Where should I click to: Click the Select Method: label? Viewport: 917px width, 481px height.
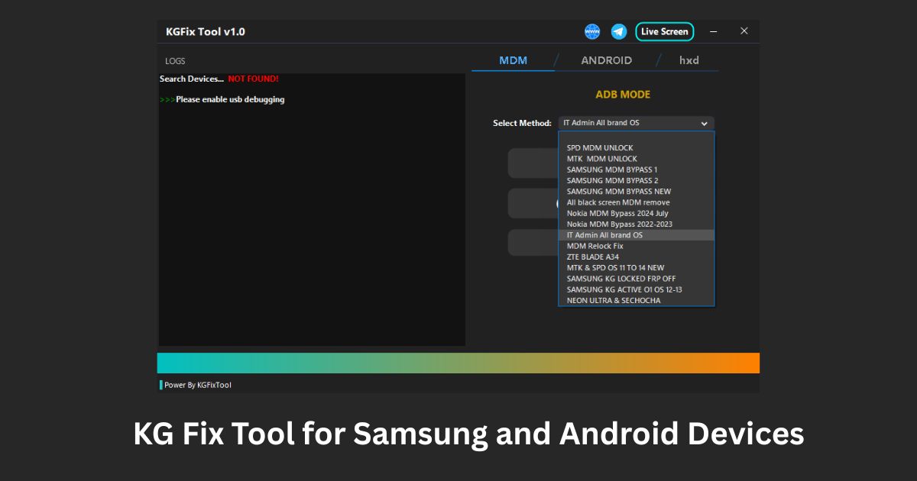pos(522,123)
